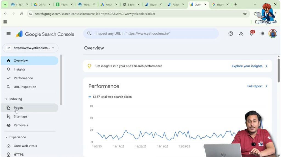Click the Explore your insights chevron

(x=266, y=66)
